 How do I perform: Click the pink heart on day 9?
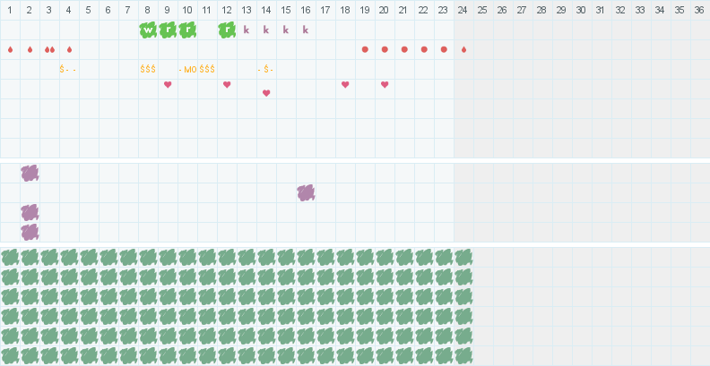point(168,85)
